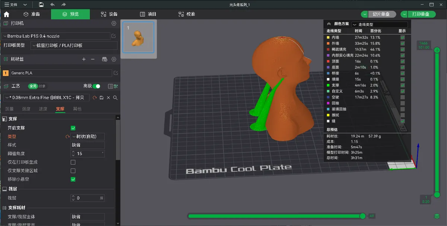Click the AMS sync icon in 耗材丝 row

[x=105, y=59]
